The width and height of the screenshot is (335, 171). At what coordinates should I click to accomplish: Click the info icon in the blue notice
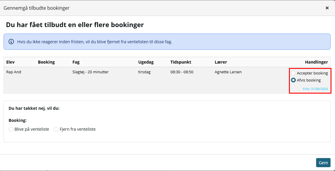pos(11,41)
